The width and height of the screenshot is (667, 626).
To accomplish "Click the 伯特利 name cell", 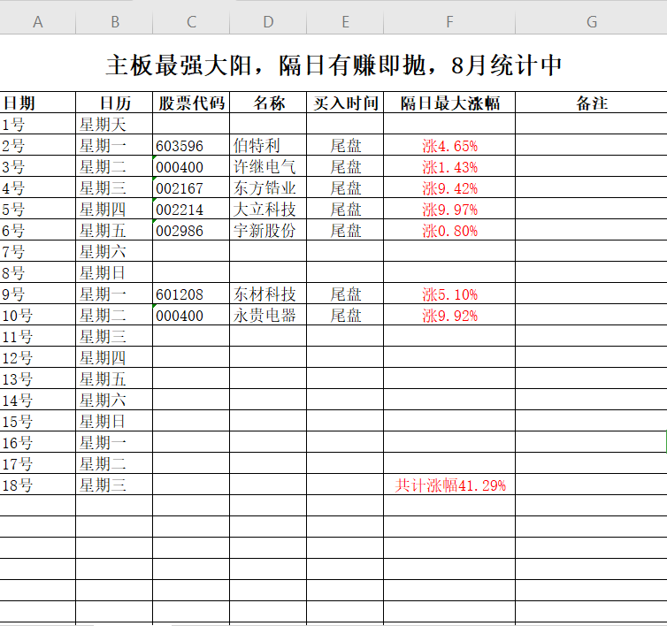I will [x=268, y=146].
